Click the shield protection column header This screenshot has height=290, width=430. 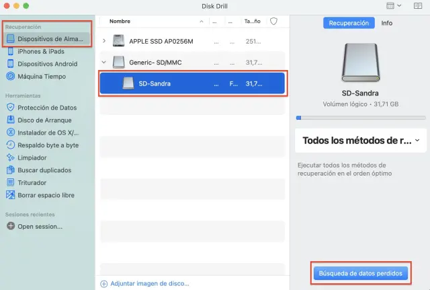point(273,22)
